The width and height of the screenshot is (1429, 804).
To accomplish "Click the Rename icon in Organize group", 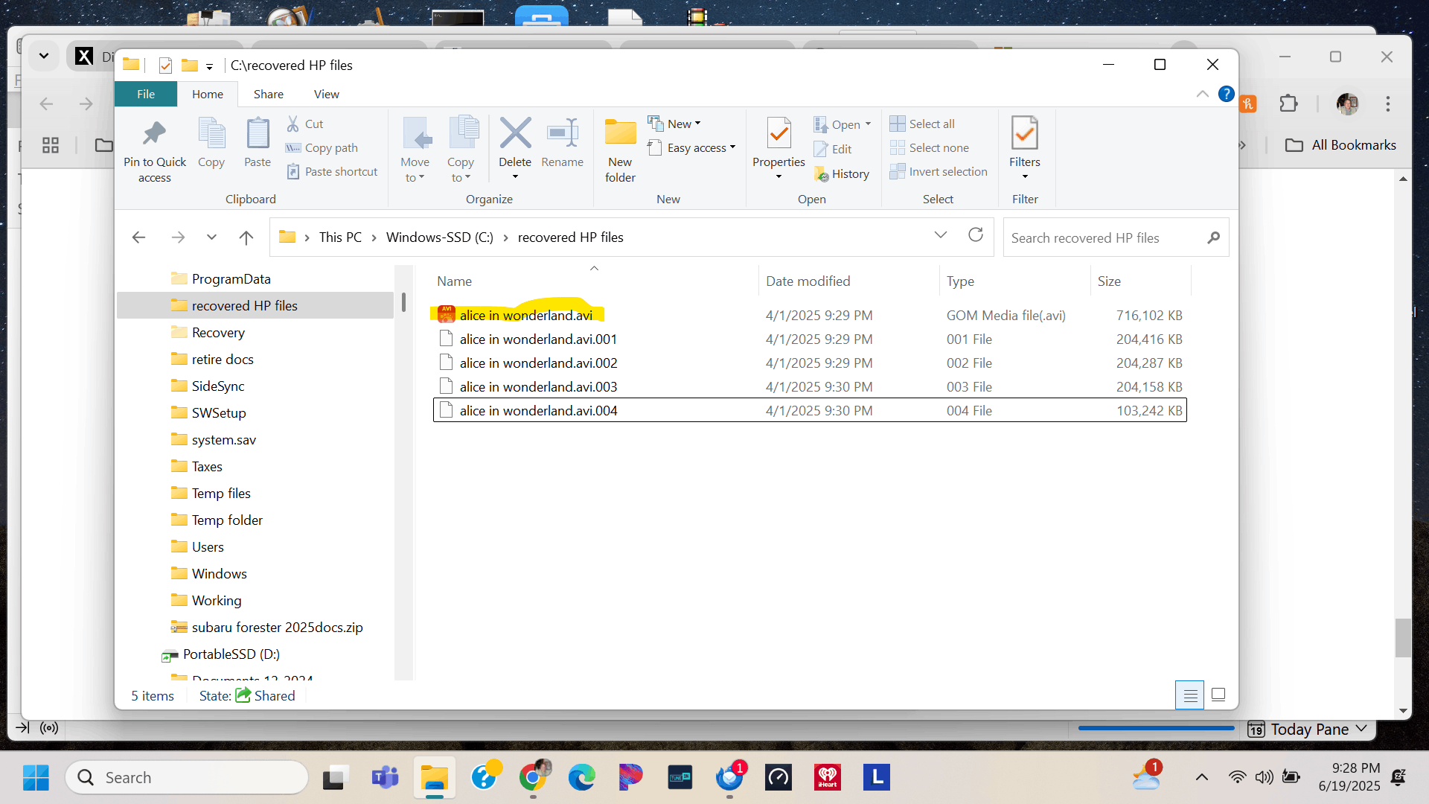I will click(562, 134).
